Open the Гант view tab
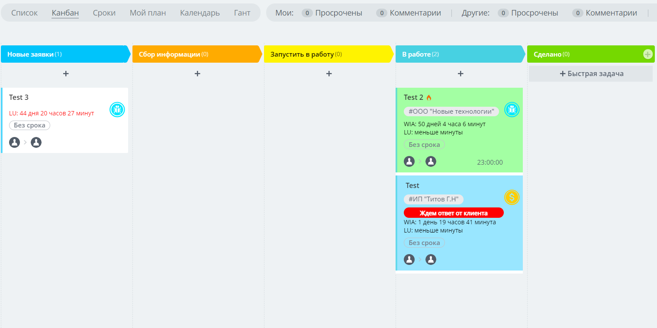The width and height of the screenshot is (657, 328). click(x=242, y=13)
